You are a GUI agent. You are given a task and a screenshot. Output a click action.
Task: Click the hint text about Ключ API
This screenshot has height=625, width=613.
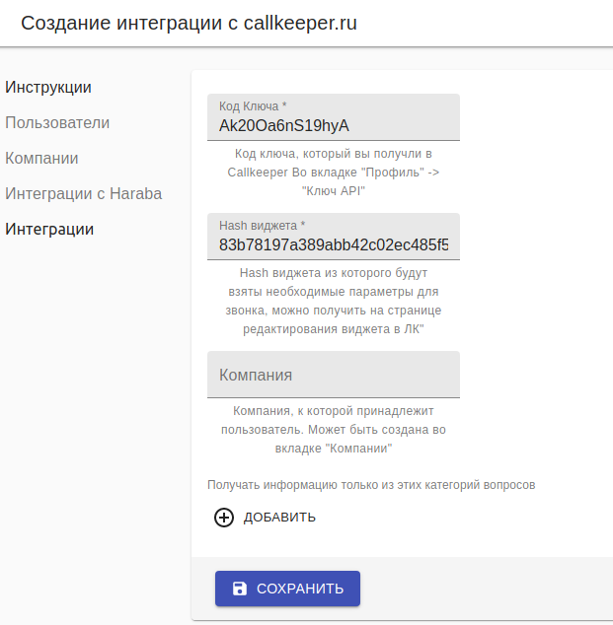point(334,173)
